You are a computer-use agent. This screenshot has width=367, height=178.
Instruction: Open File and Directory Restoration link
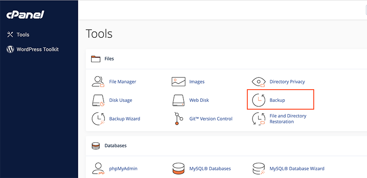(288, 119)
